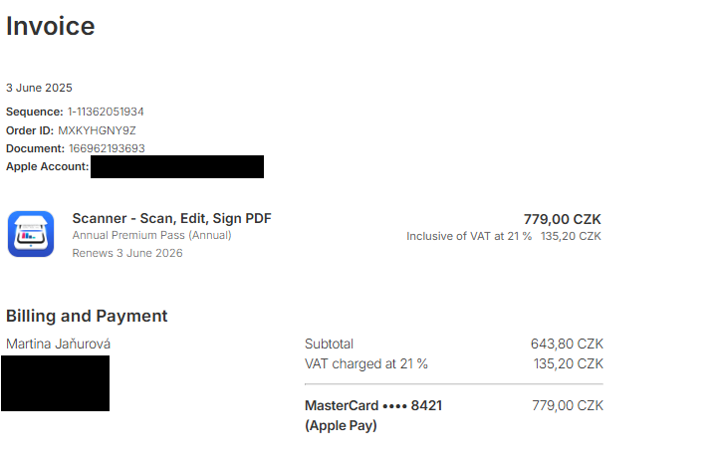Image resolution: width=714 pixels, height=463 pixels.
Task: Click the MasterCard •••• 8421 payment method
Action: pyautogui.click(x=372, y=406)
